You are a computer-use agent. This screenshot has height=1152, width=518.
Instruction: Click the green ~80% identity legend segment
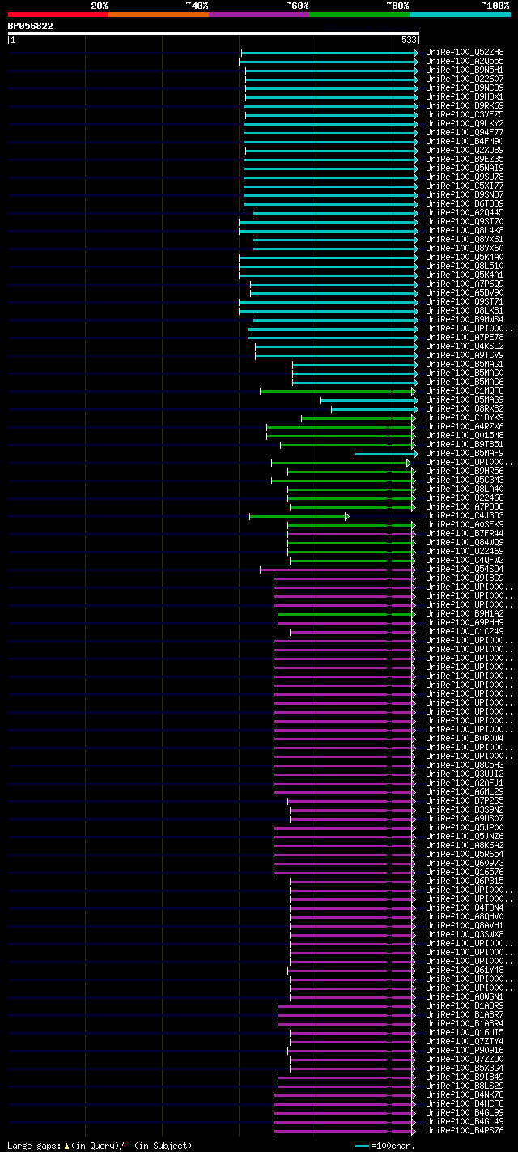point(359,14)
